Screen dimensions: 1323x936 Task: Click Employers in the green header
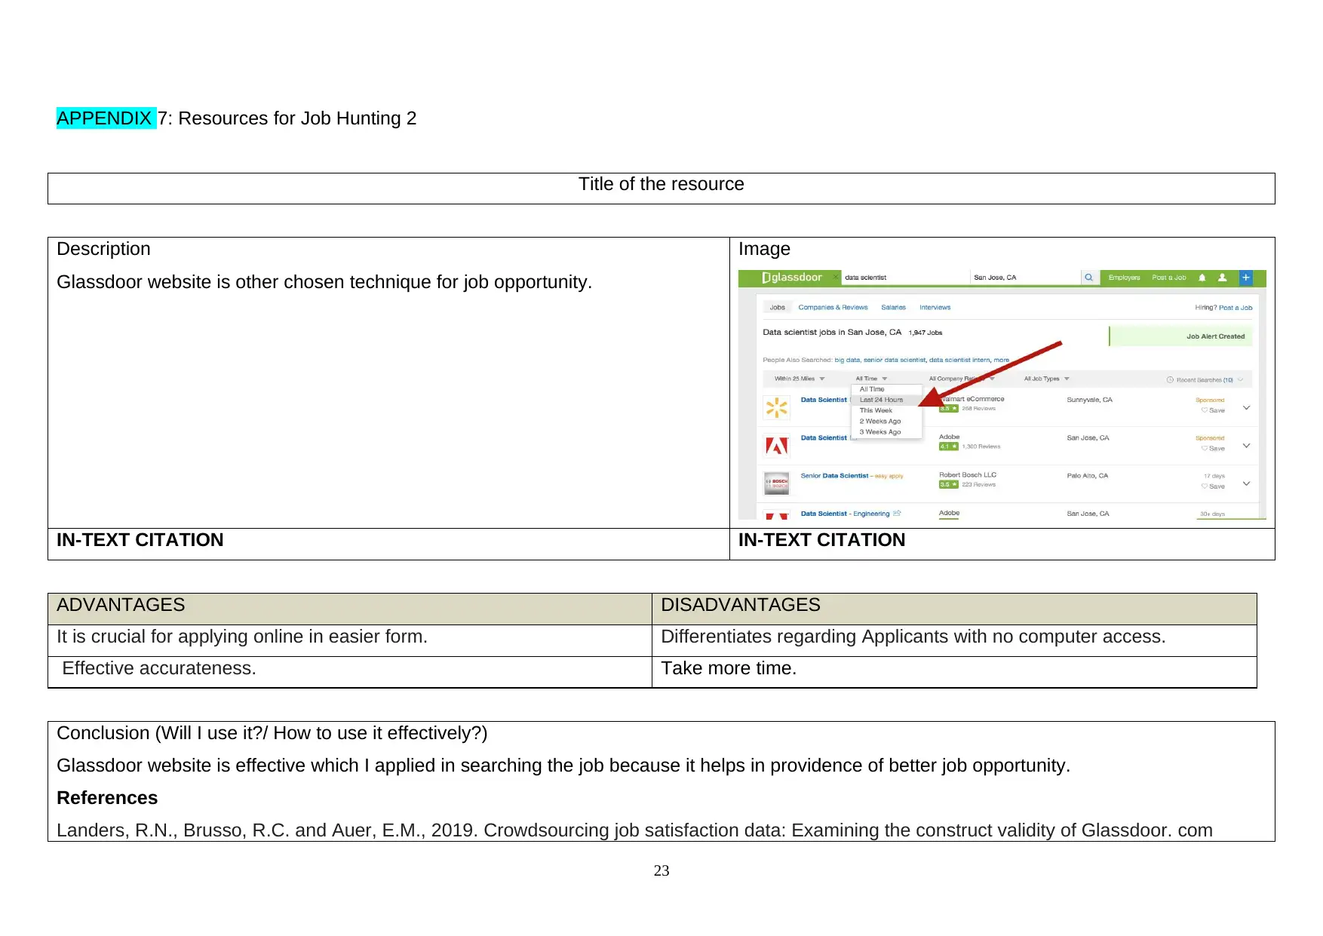tap(1124, 278)
